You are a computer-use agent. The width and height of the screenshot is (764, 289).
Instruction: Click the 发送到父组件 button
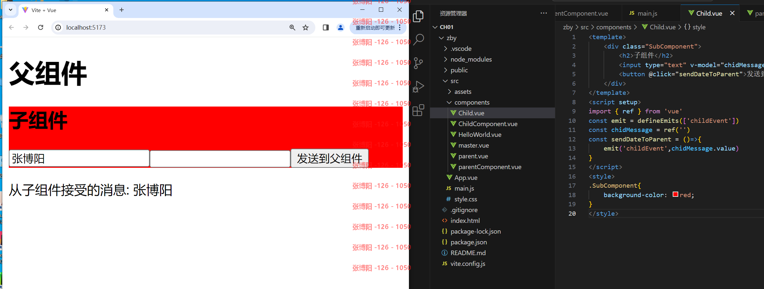[330, 158]
